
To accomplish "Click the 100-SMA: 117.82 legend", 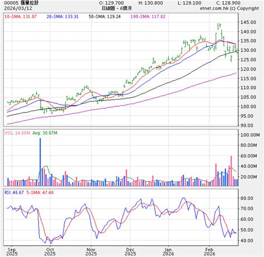I will (x=148, y=17).
